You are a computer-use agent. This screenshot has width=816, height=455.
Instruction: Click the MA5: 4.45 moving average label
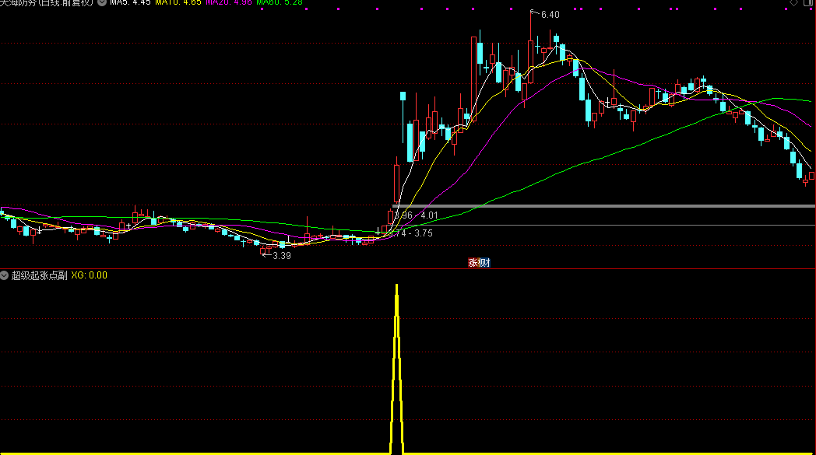pyautogui.click(x=130, y=2)
